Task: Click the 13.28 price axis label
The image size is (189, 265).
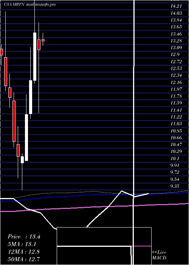Action: click(x=176, y=41)
